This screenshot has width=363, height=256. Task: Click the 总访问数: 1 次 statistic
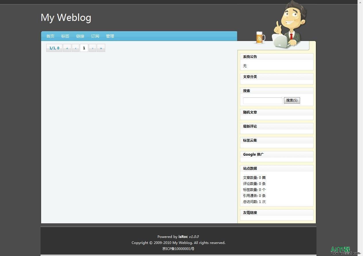[254, 202]
